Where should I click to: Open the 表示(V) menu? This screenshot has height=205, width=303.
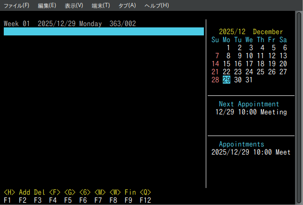(x=74, y=6)
